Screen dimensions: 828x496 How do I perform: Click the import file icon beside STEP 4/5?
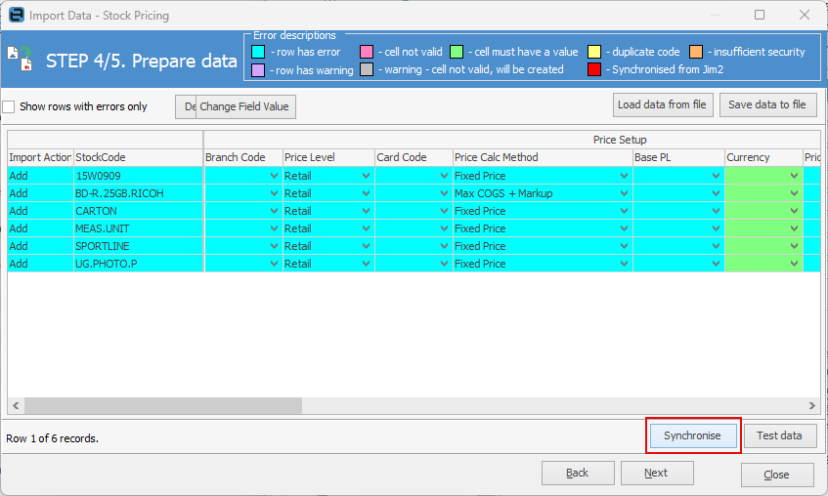[x=21, y=60]
